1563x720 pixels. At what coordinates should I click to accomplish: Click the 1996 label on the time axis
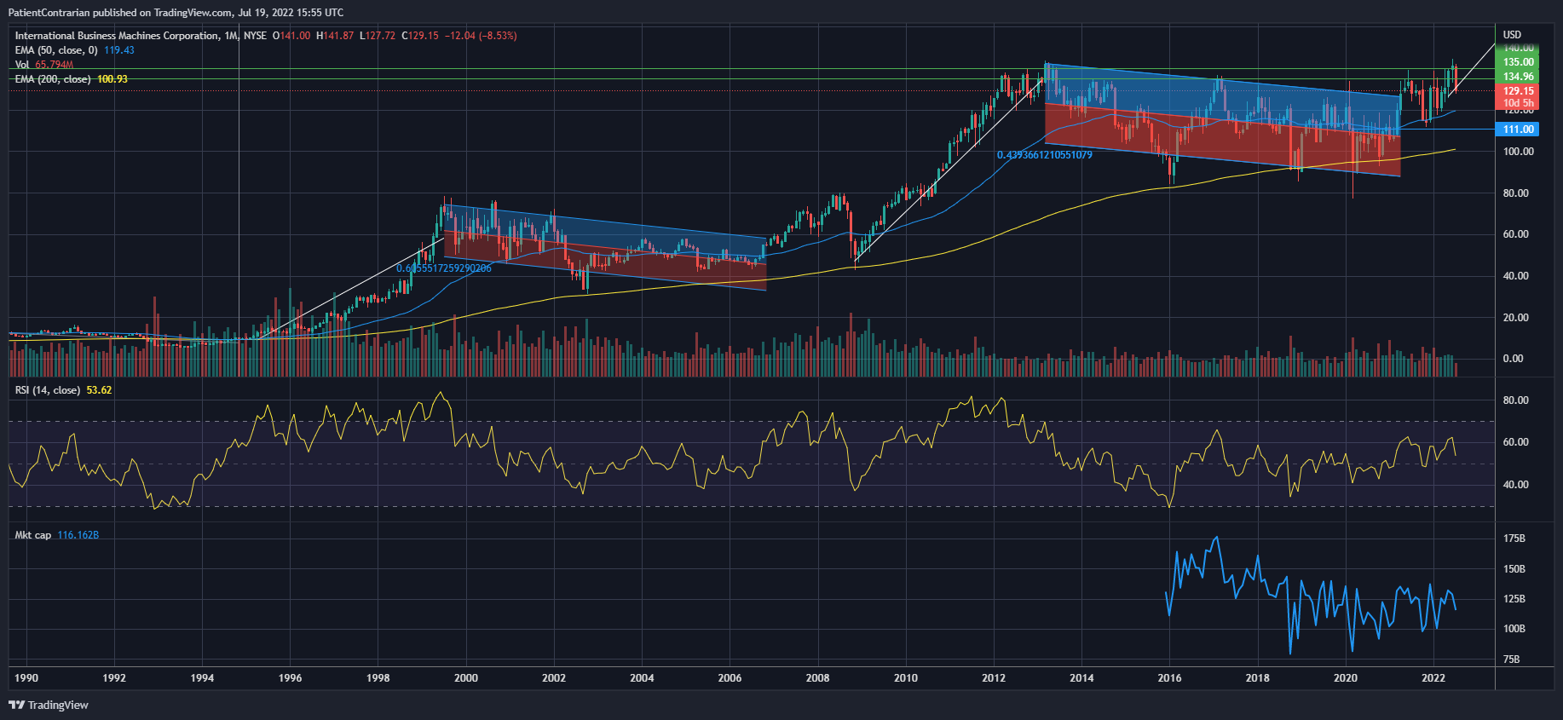[291, 678]
